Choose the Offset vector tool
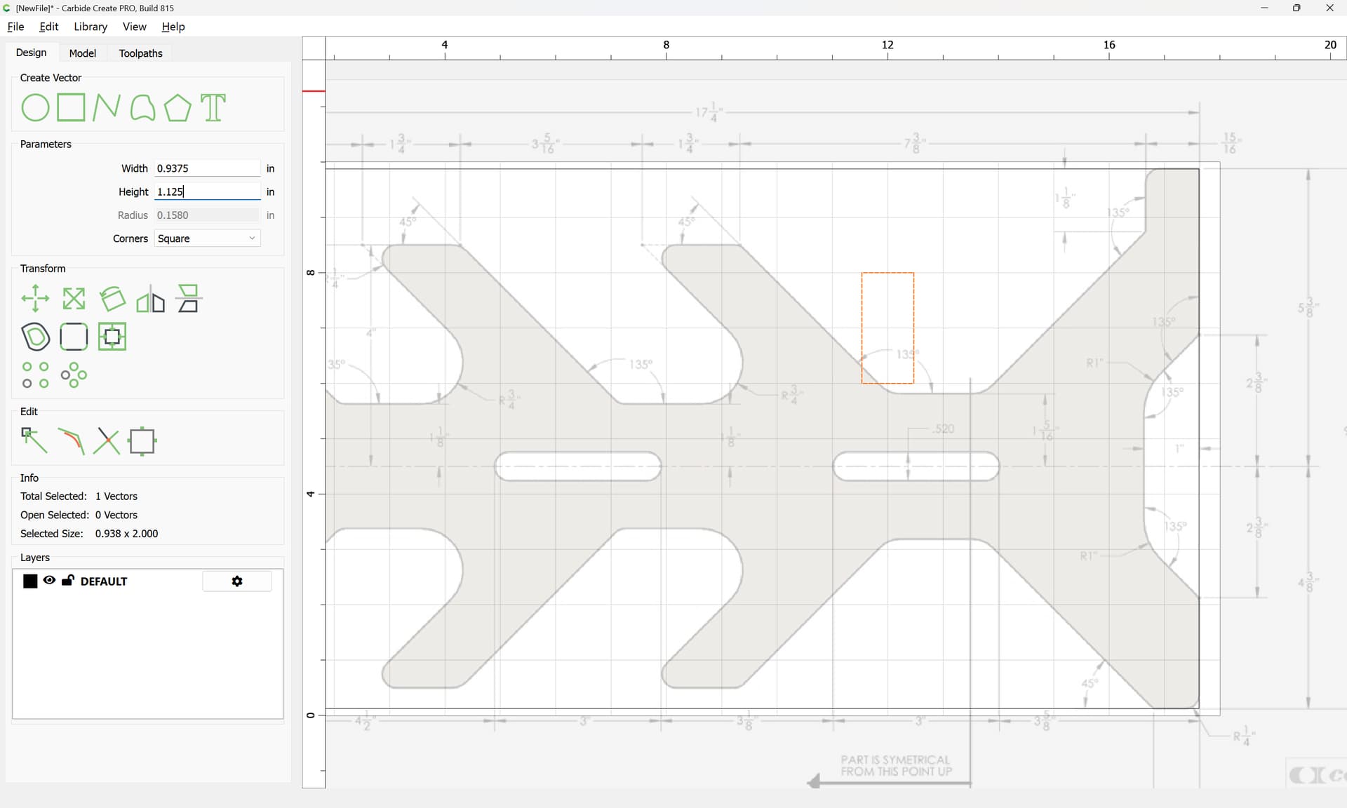 tap(35, 337)
